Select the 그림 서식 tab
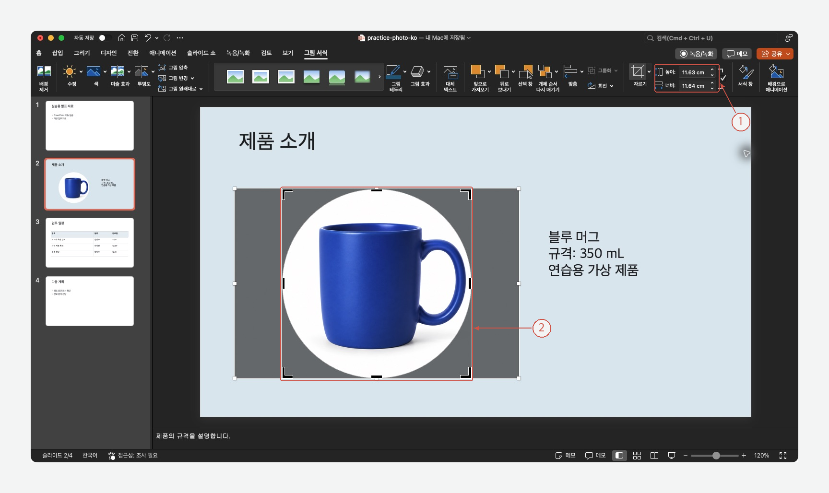The image size is (829, 493). (316, 53)
